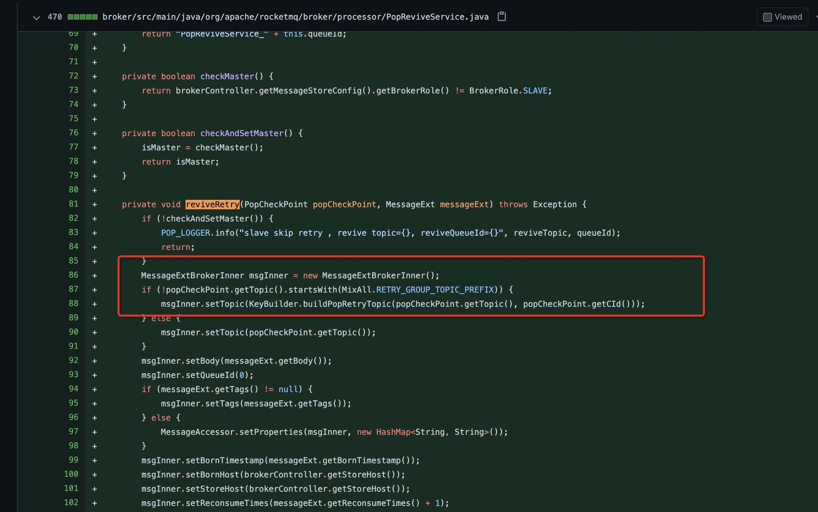The image size is (818, 512).
Task: Collapse the PopReviveService.java file diff
Action: click(x=36, y=17)
